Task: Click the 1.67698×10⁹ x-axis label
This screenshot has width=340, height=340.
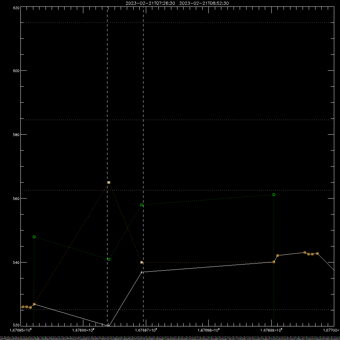Action: (x=209, y=330)
